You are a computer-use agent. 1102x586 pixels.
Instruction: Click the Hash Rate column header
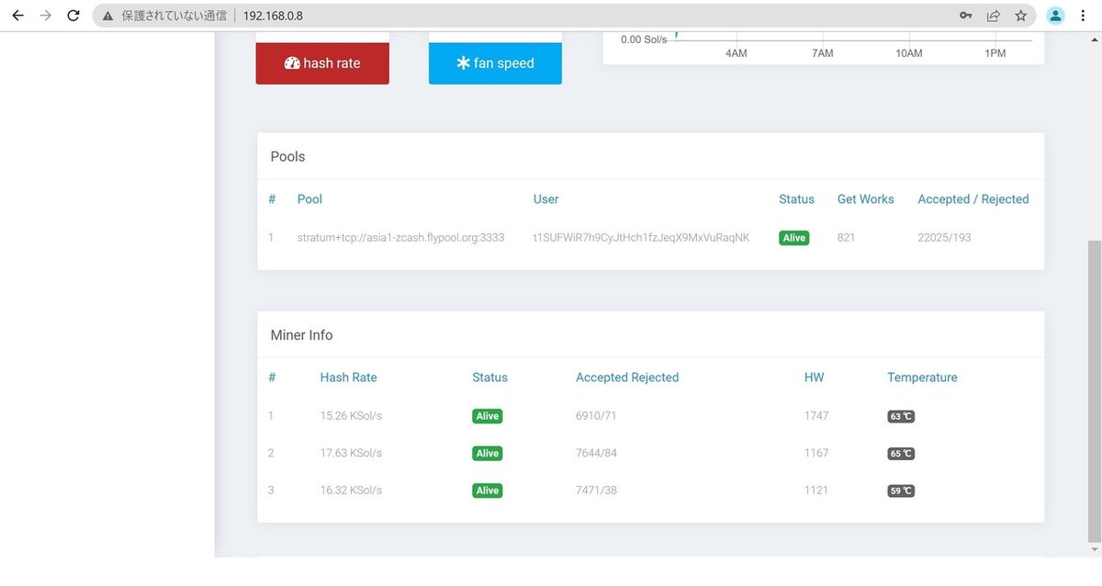[348, 378]
